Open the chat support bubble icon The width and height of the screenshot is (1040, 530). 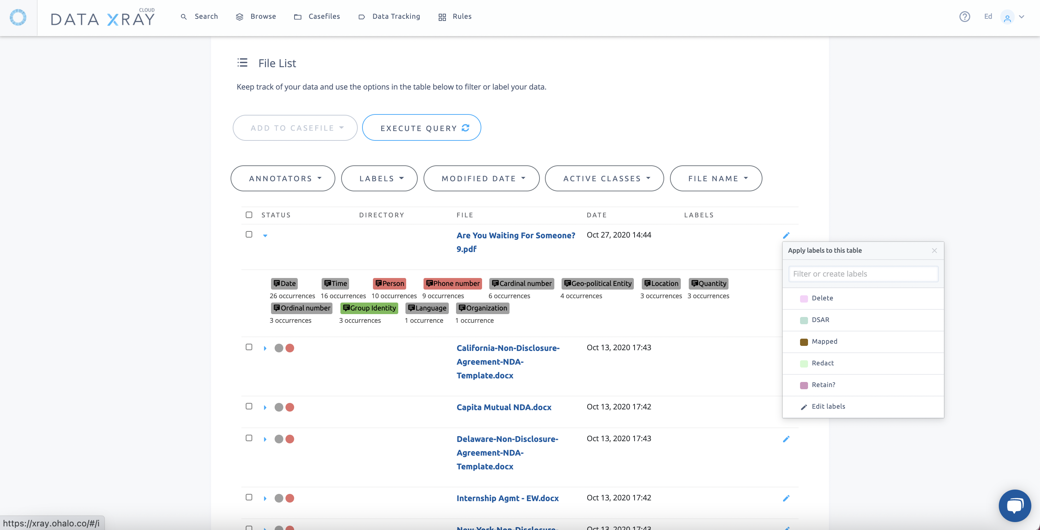coord(1014,505)
